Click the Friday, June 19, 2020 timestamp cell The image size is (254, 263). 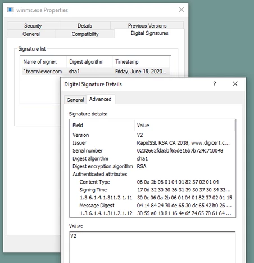[140, 72]
